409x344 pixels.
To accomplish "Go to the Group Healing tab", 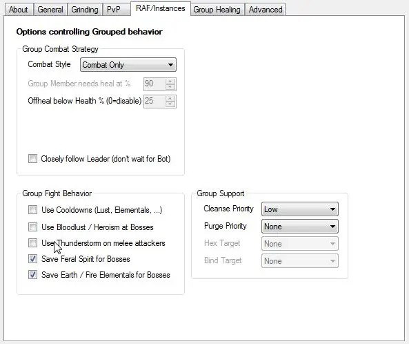I will (x=217, y=10).
